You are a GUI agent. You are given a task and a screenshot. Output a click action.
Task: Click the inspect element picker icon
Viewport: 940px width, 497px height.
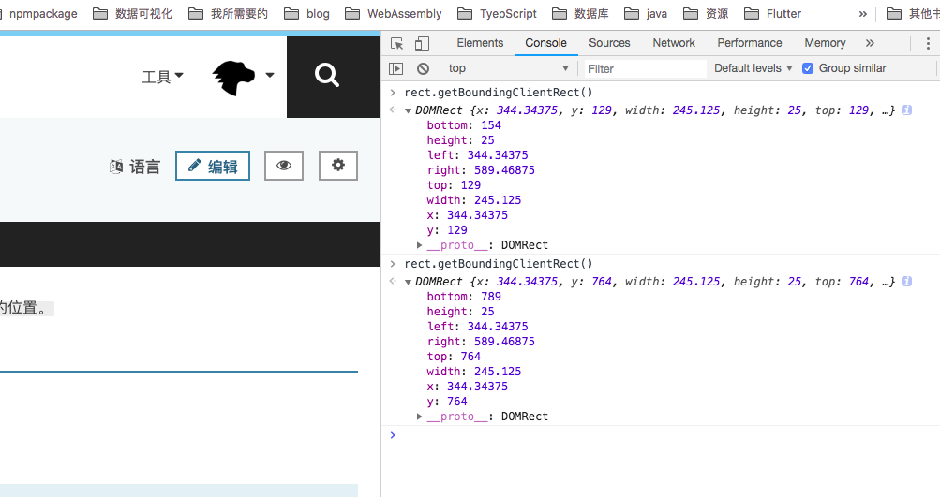click(x=396, y=43)
